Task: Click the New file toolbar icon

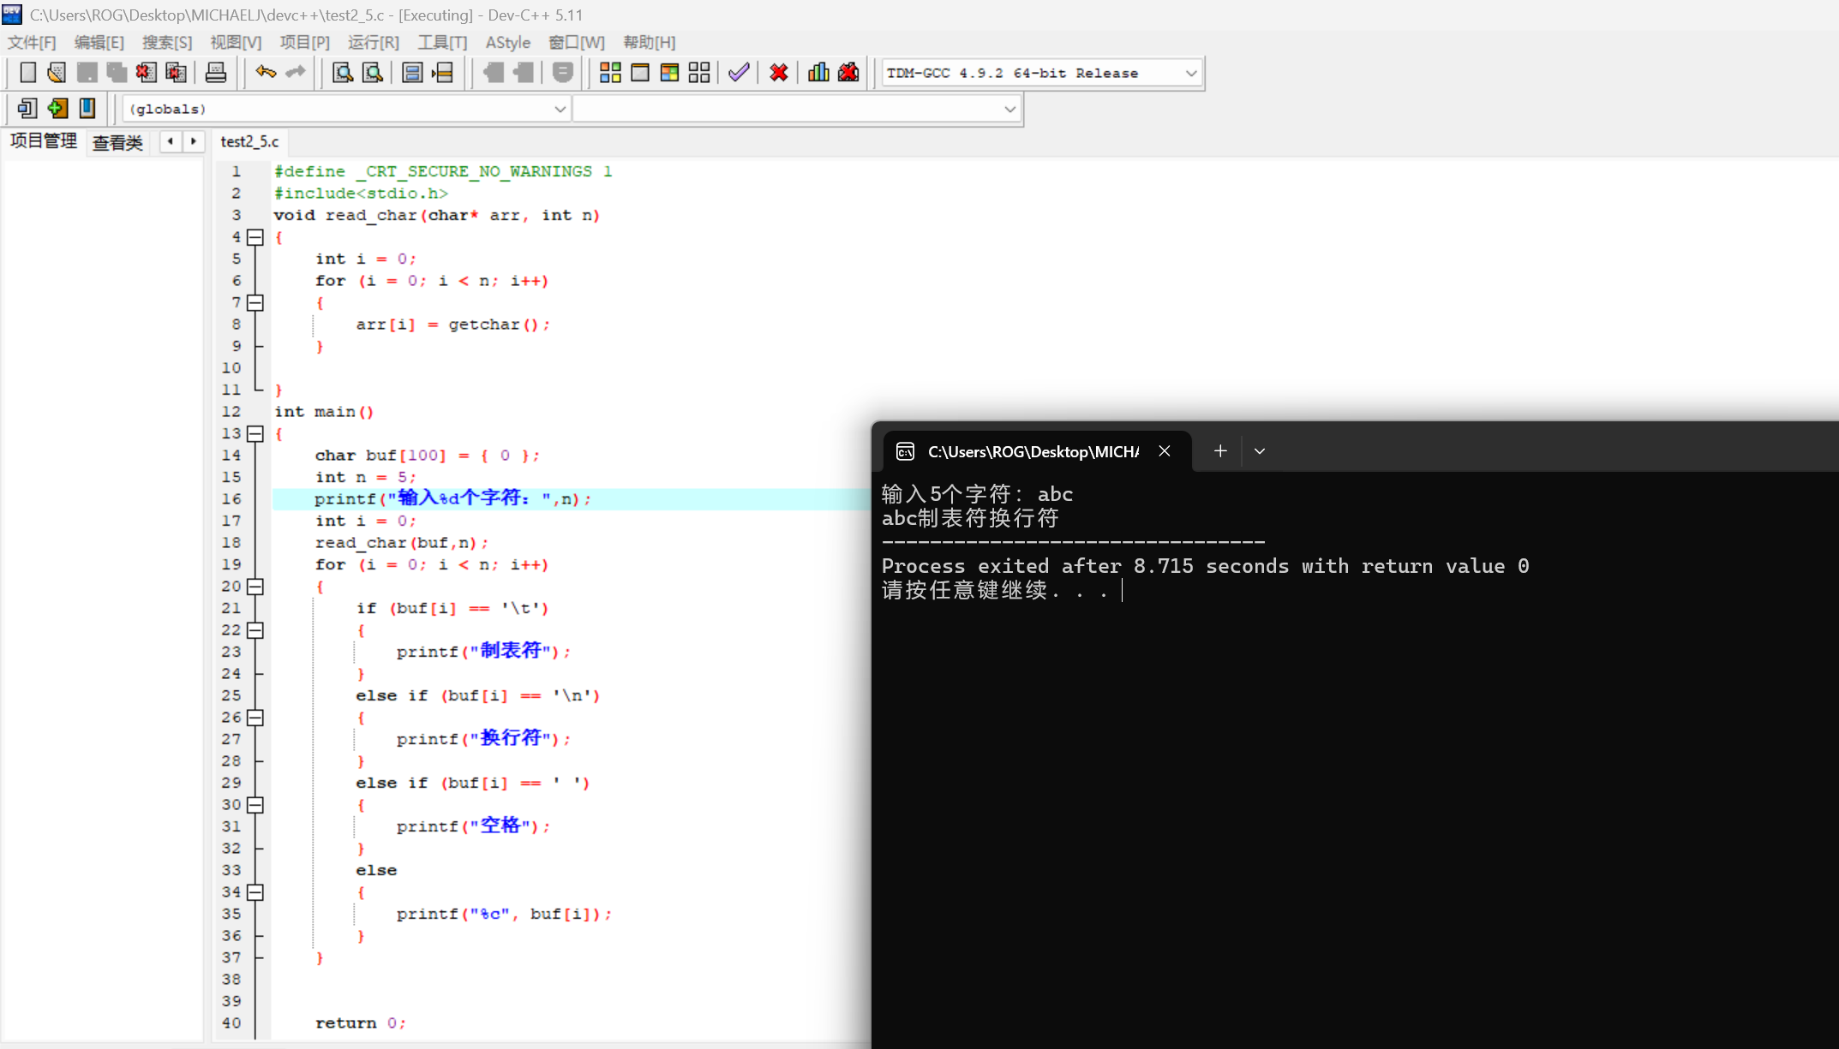Action: [x=27, y=73]
